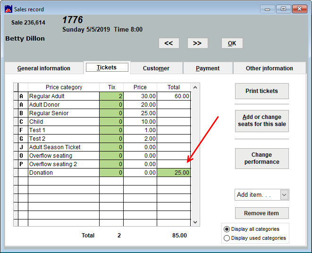Select the Donation row label
312x253 pixels.
64,173
